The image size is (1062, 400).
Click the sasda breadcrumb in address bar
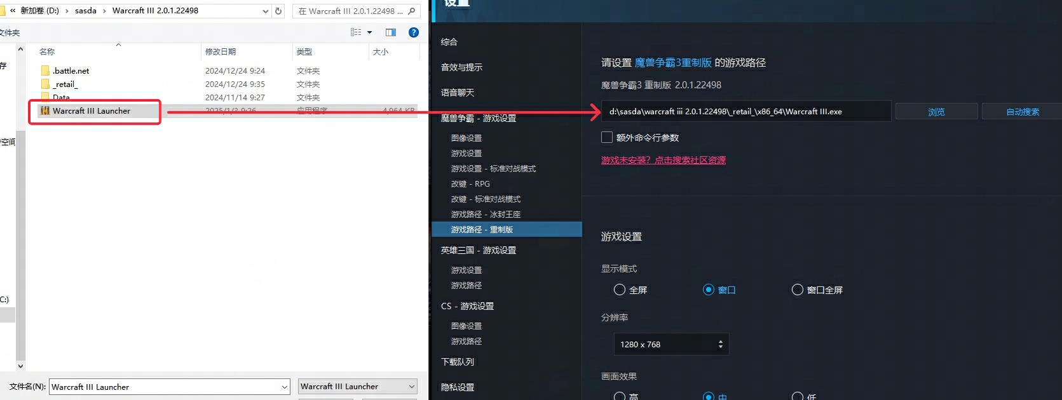coord(86,11)
